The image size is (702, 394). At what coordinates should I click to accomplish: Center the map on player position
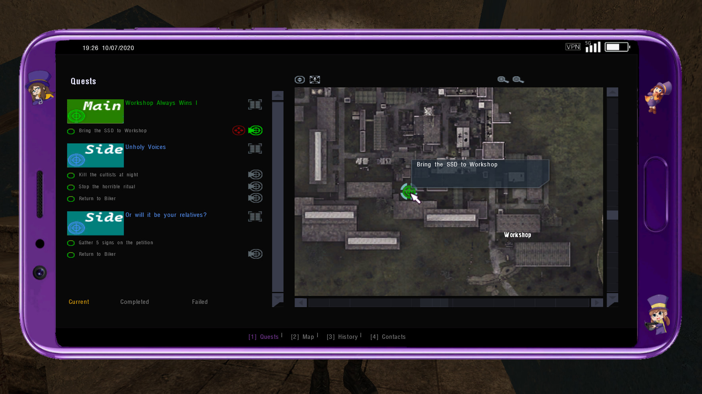pos(299,80)
